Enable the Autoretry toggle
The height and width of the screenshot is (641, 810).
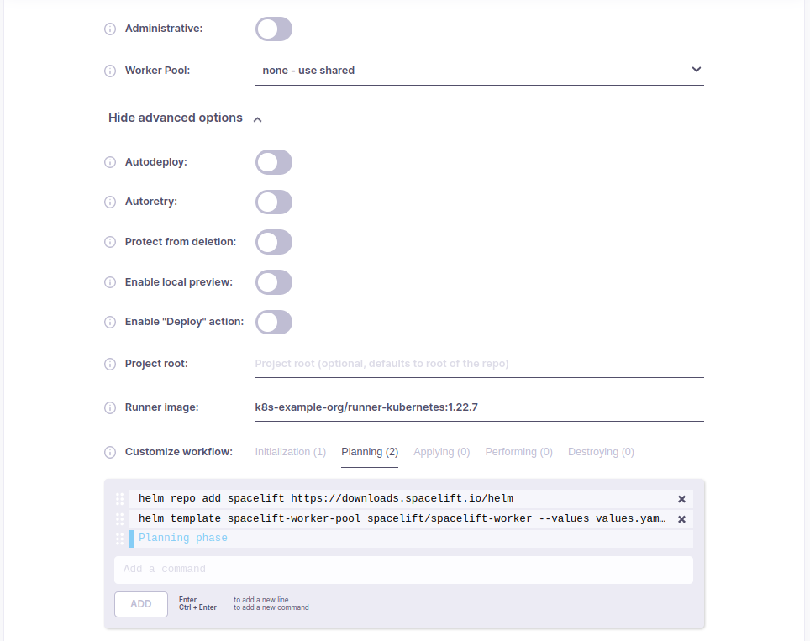coord(274,202)
